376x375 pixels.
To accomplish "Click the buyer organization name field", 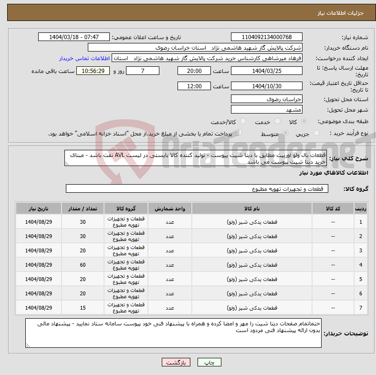I will (x=195, y=48).
